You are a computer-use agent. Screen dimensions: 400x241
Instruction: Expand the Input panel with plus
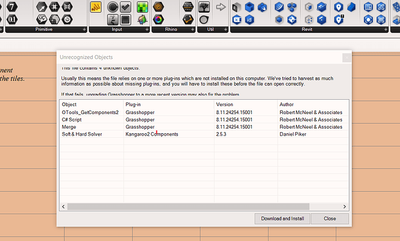147,30
